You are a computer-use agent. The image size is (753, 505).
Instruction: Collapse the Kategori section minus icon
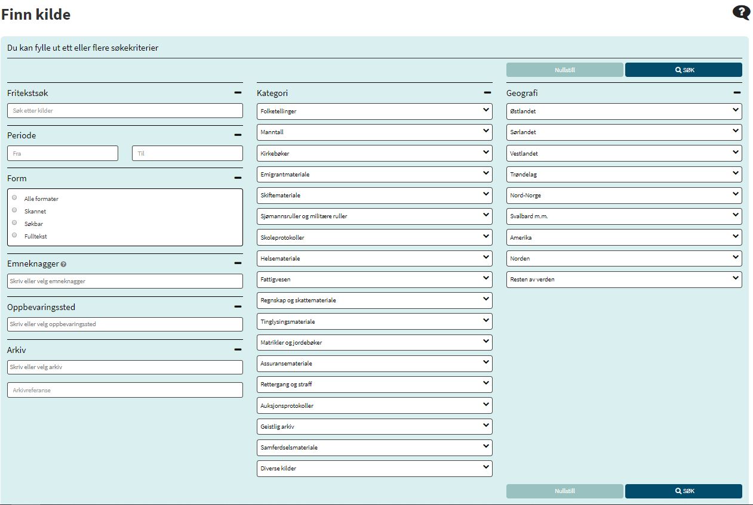point(487,93)
